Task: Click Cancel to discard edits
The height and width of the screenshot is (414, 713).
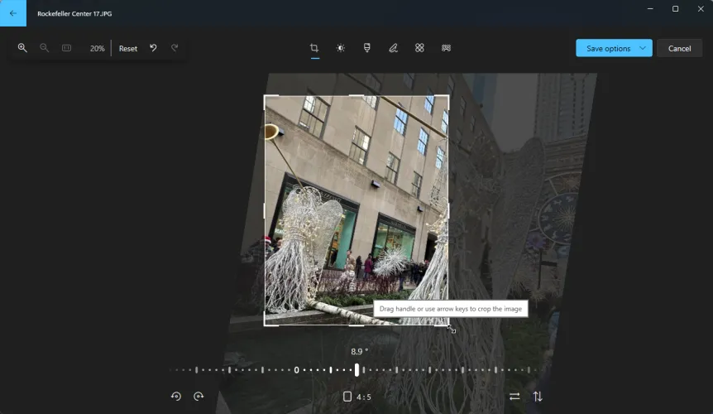Action: 679,48
